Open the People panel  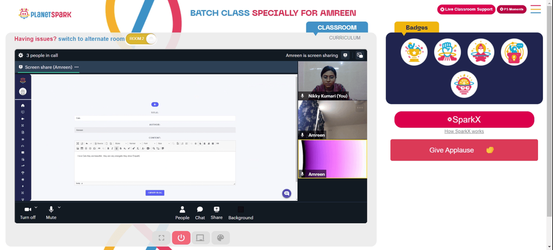[182, 213]
